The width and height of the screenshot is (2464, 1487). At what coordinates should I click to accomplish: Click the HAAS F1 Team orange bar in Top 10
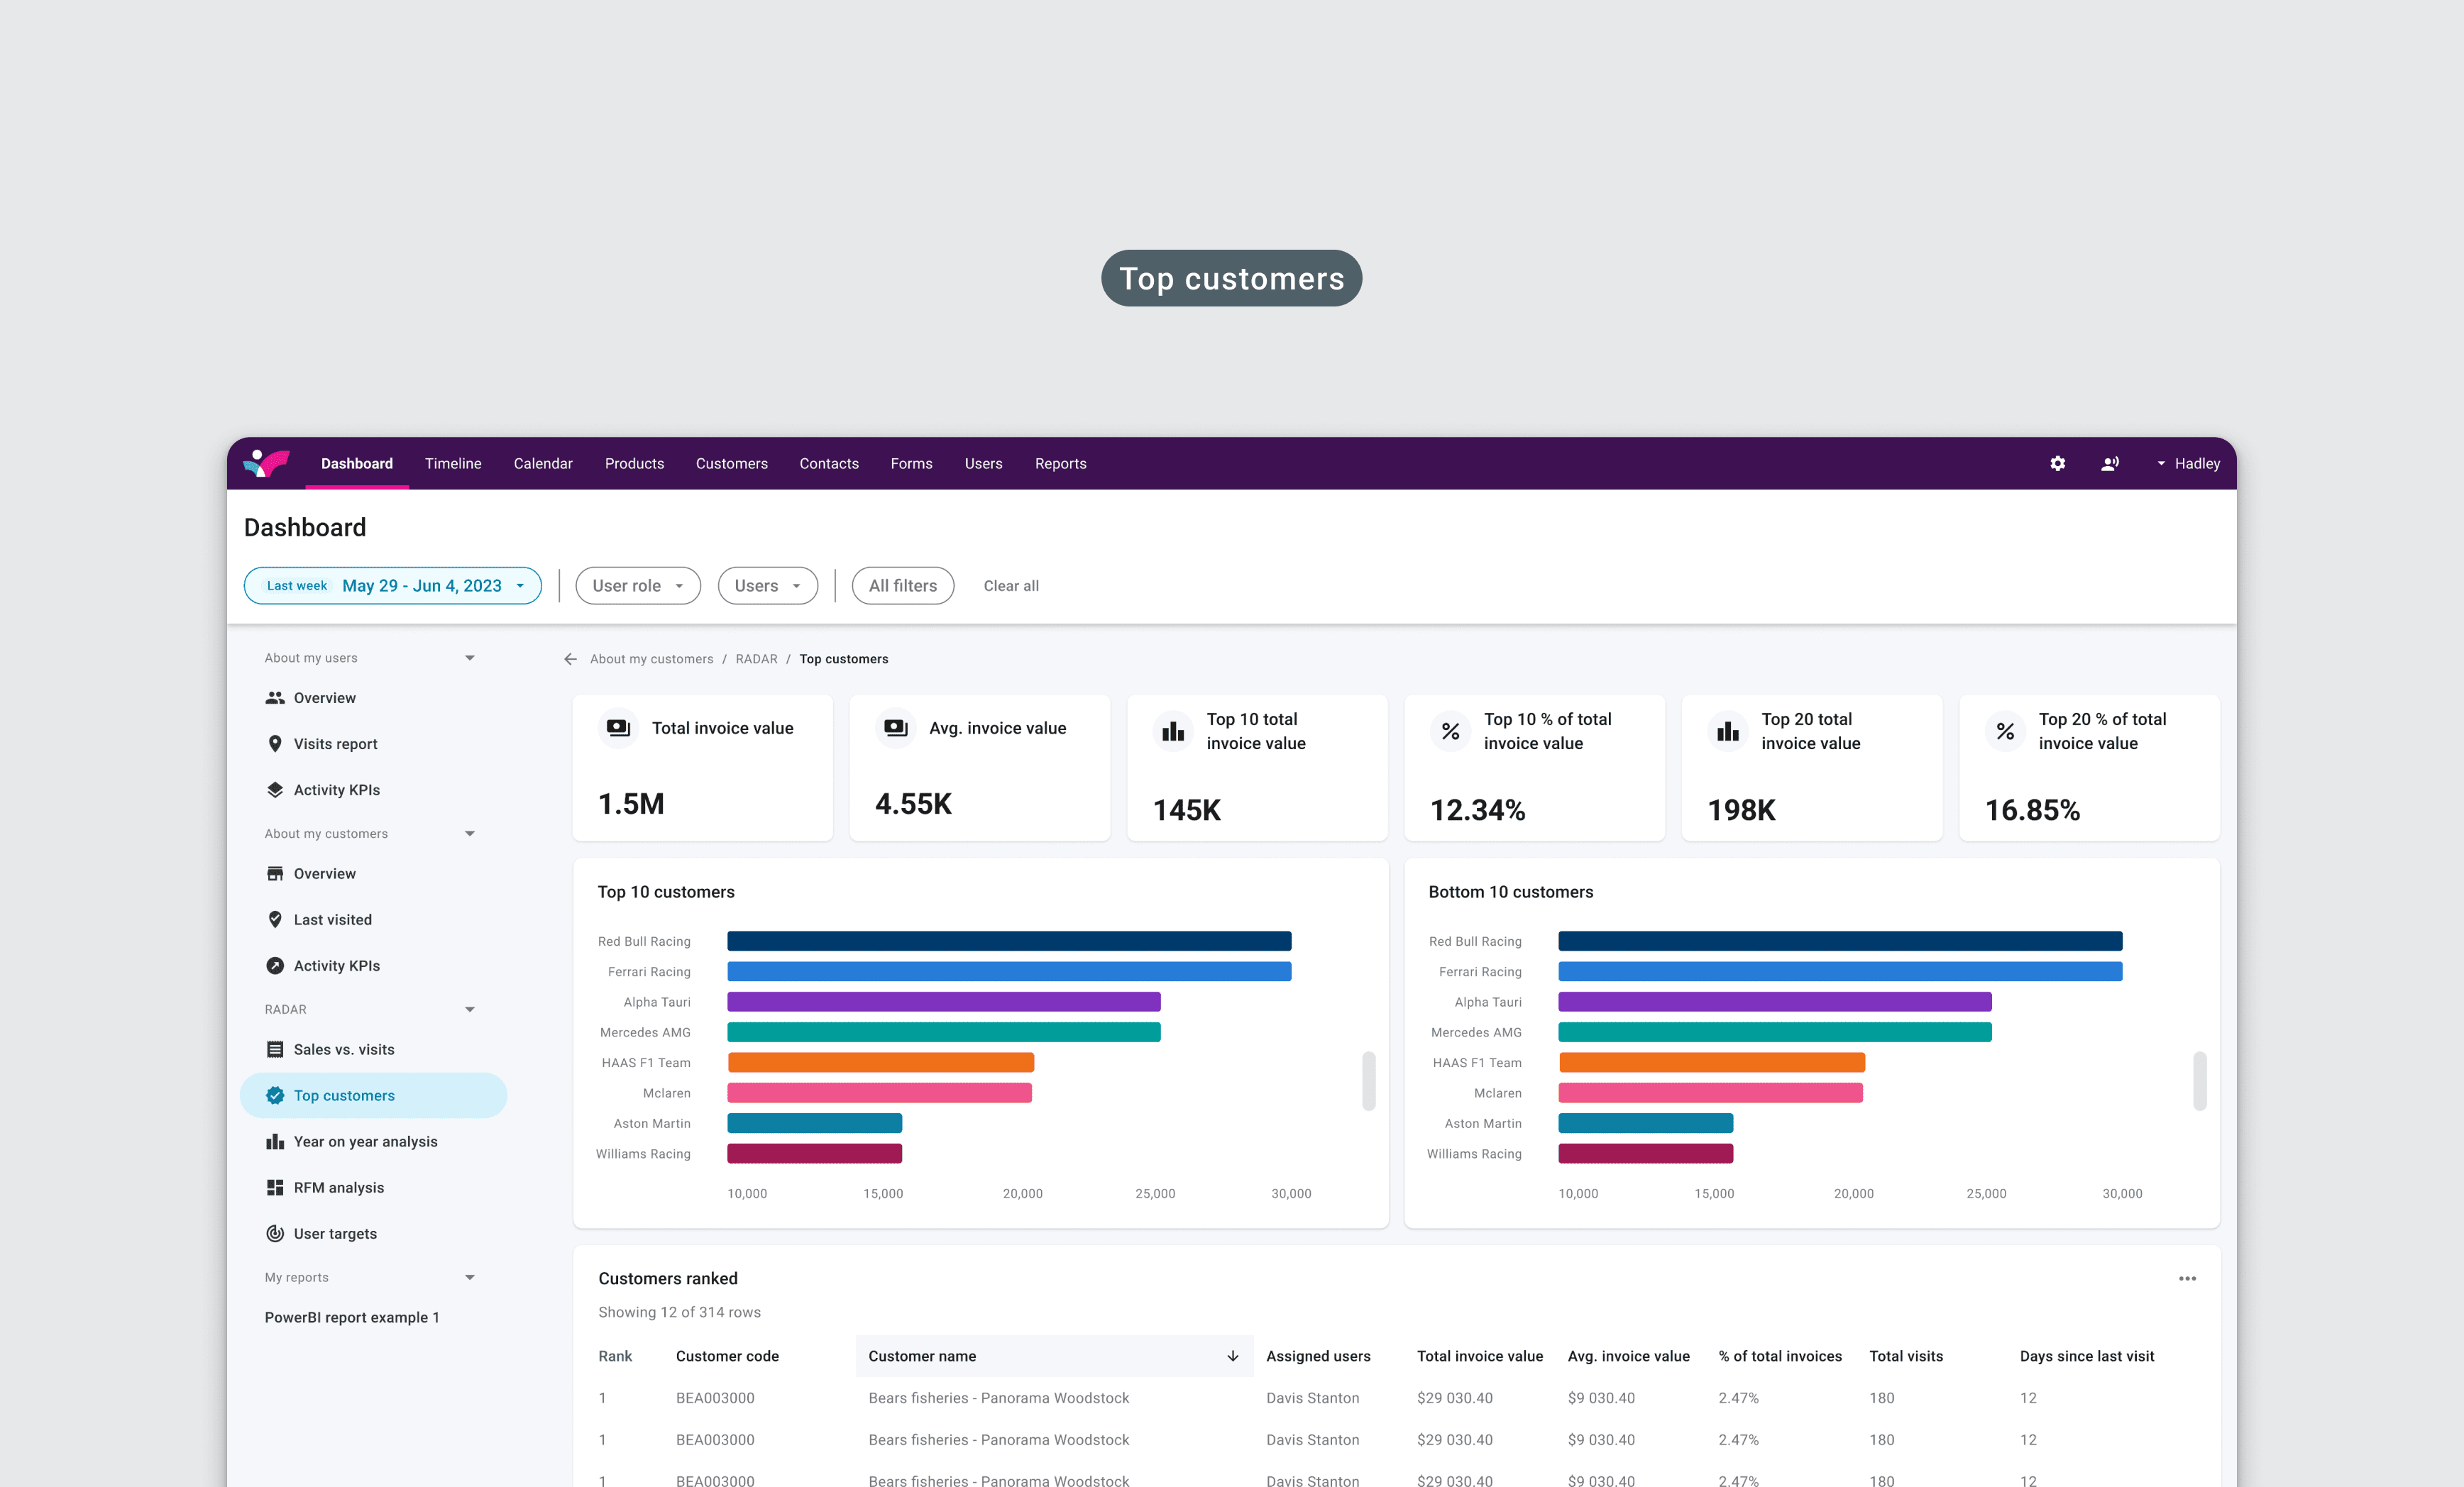(x=881, y=1063)
